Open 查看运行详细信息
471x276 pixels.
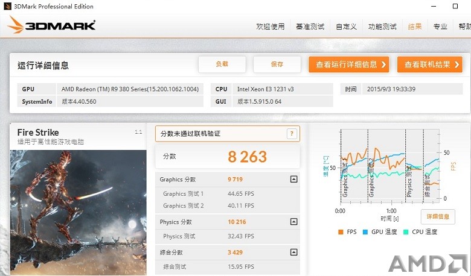click(x=349, y=64)
